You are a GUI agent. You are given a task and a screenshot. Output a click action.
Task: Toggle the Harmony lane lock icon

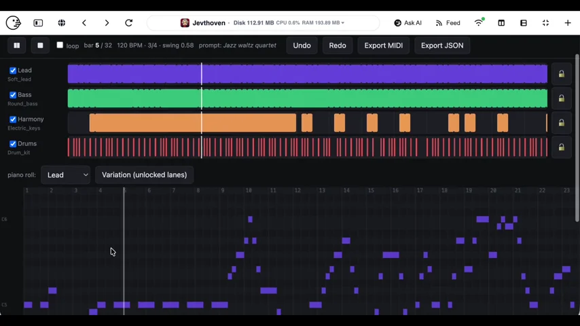561,122
